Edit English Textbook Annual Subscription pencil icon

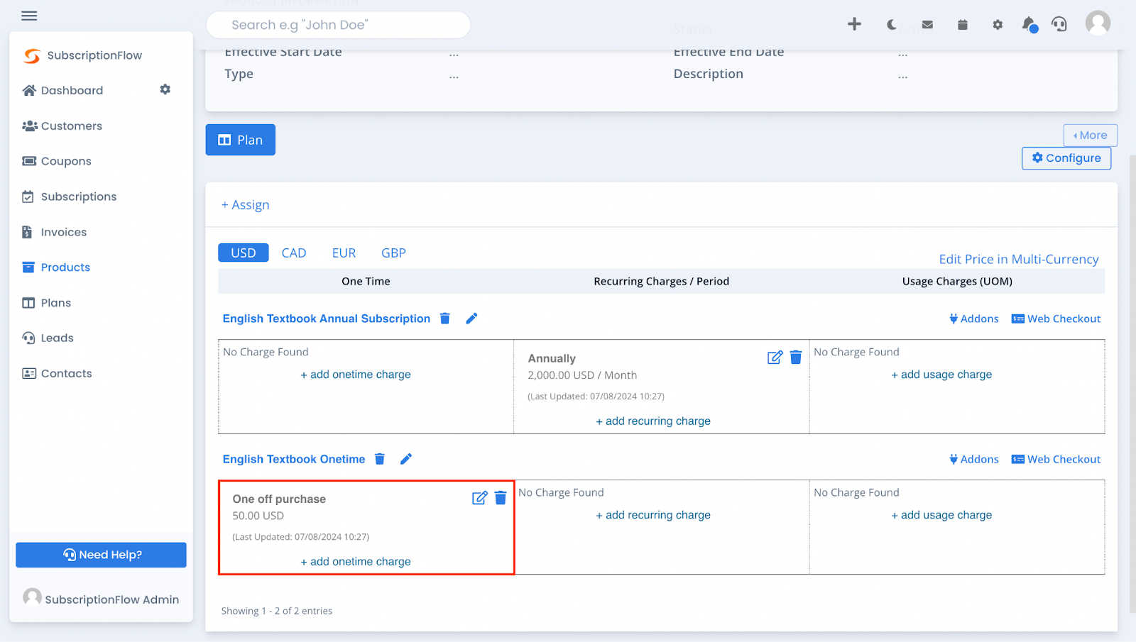pyautogui.click(x=471, y=318)
